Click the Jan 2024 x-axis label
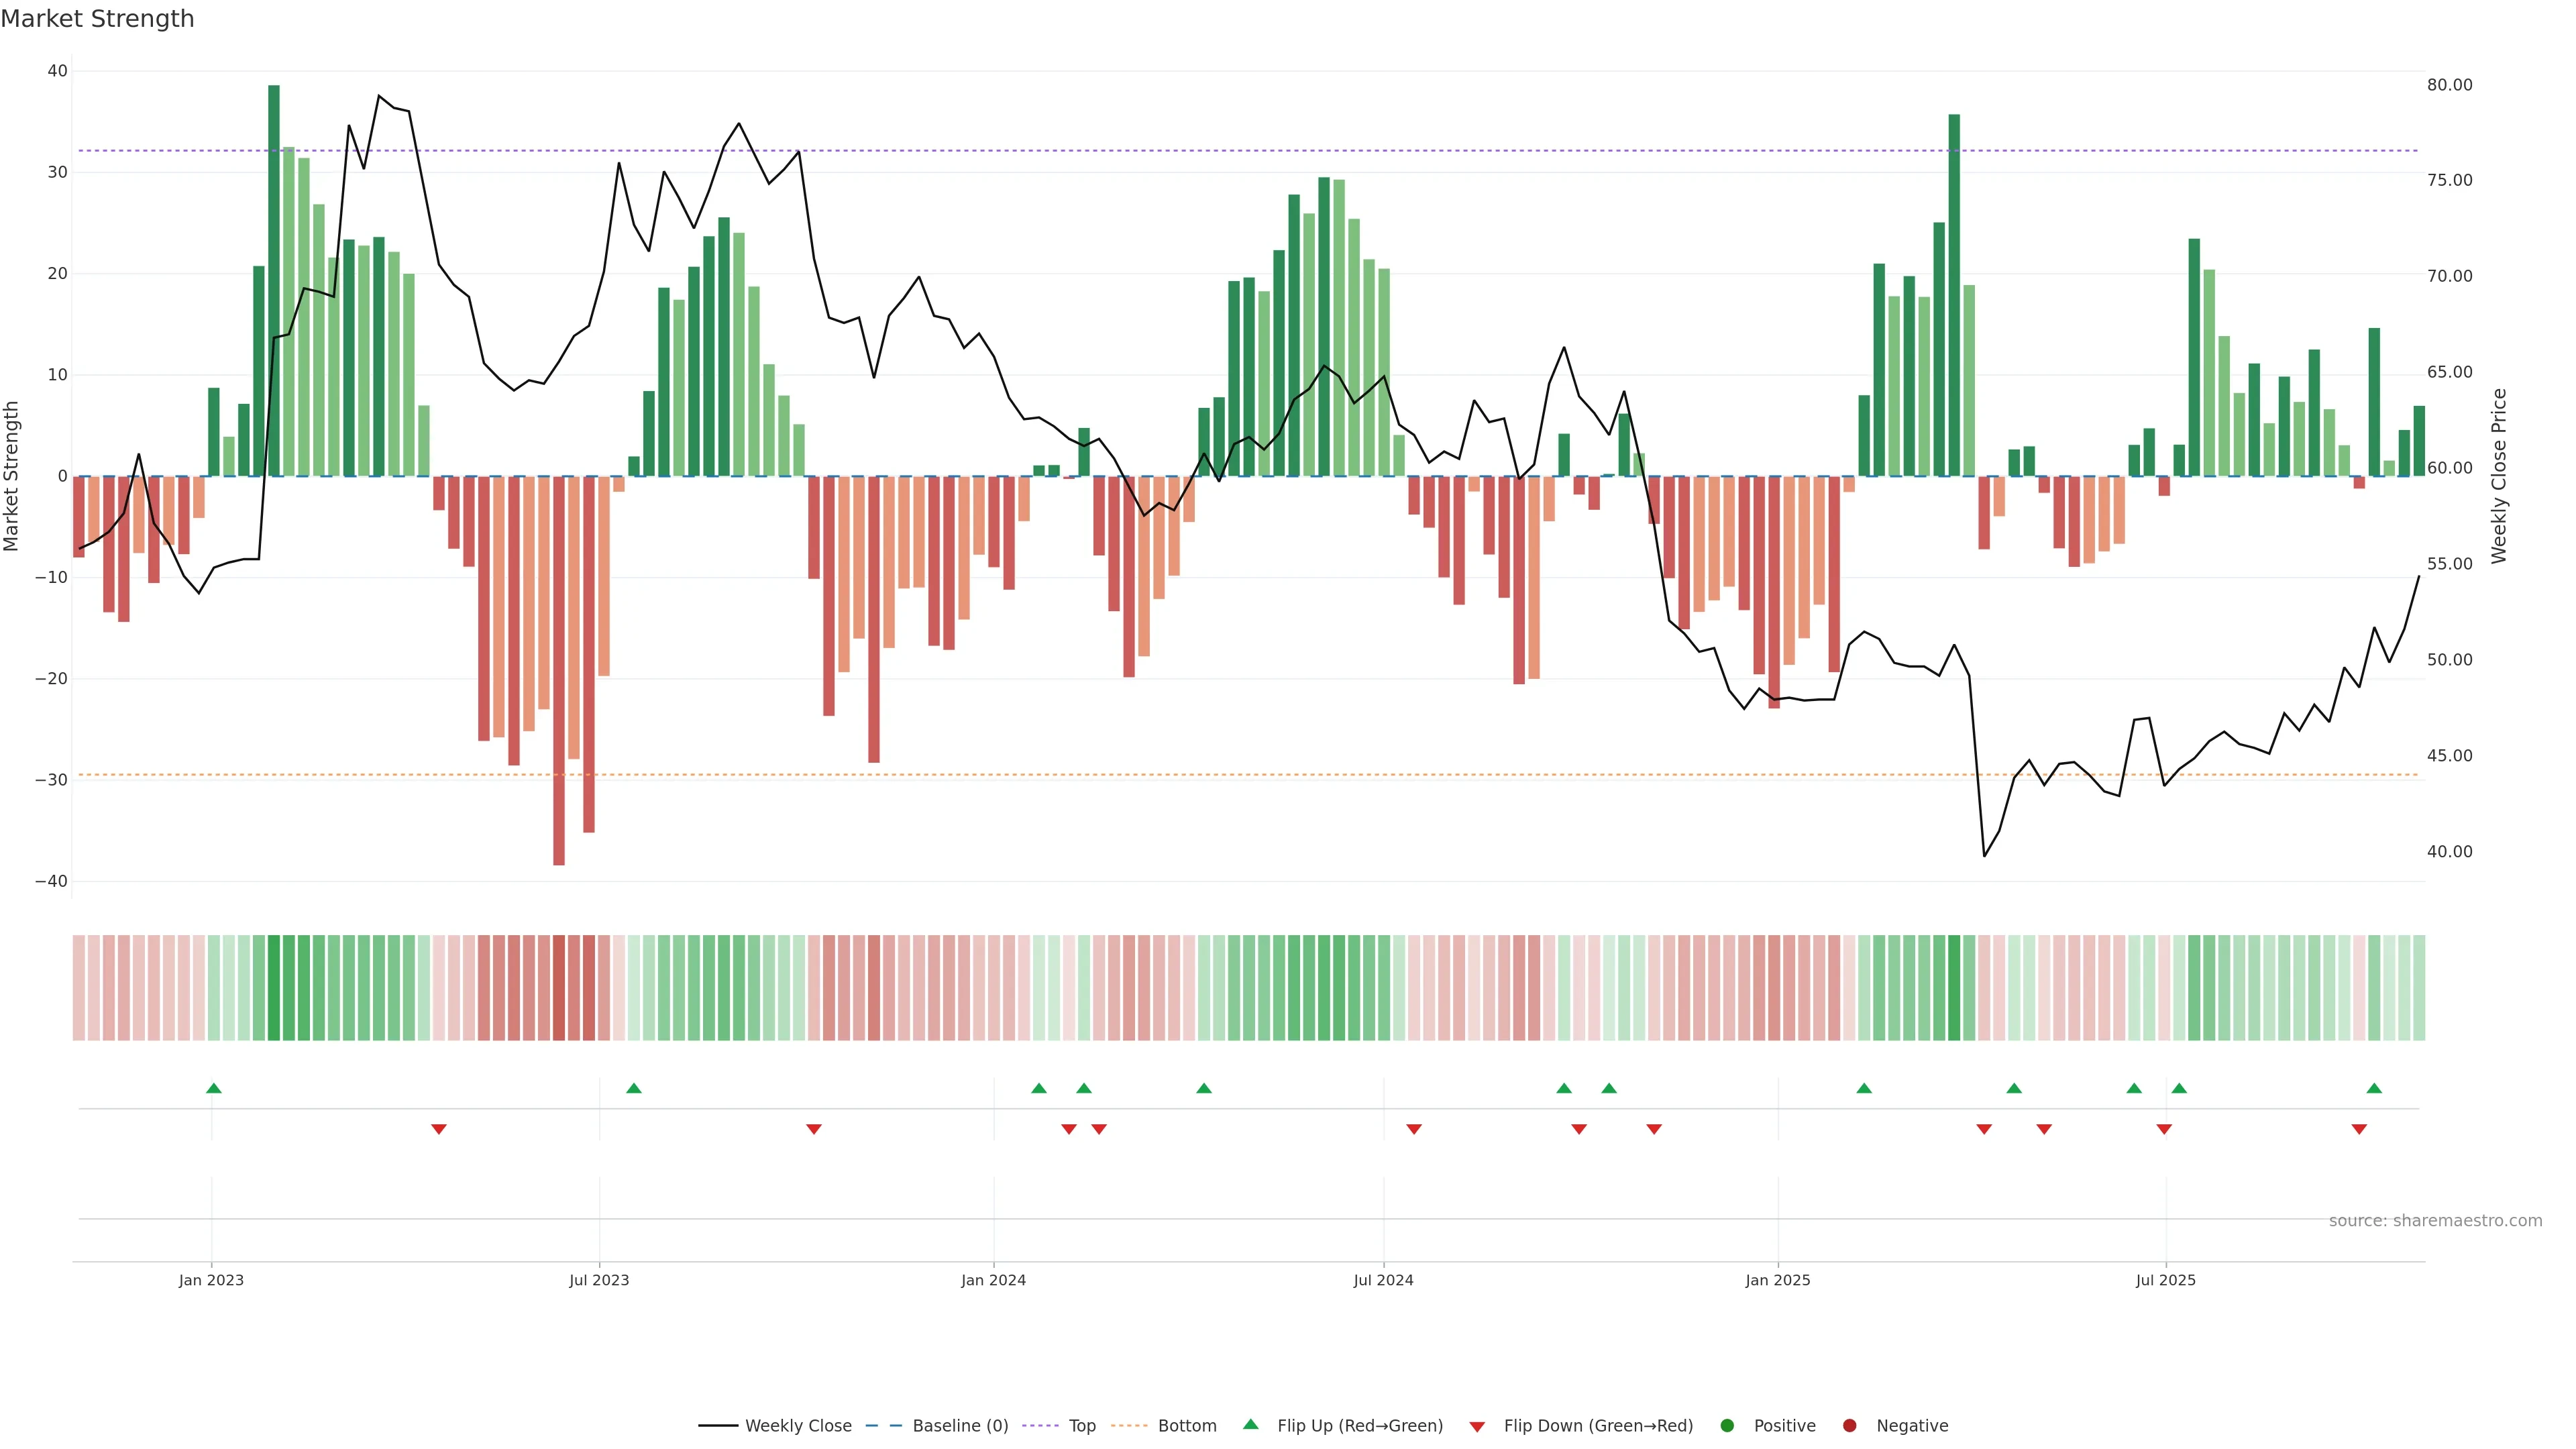 tap(993, 1280)
